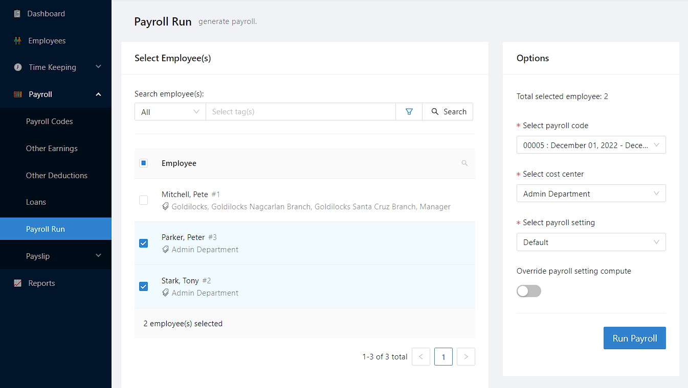Check the box for Mitchell, Pete

pos(144,200)
